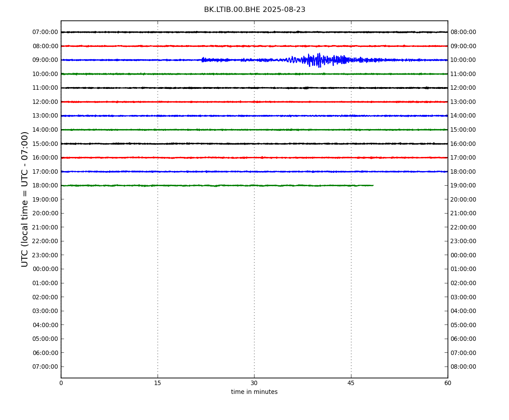Click the x-axis tick label 60
509x420 pixels.
point(447,383)
